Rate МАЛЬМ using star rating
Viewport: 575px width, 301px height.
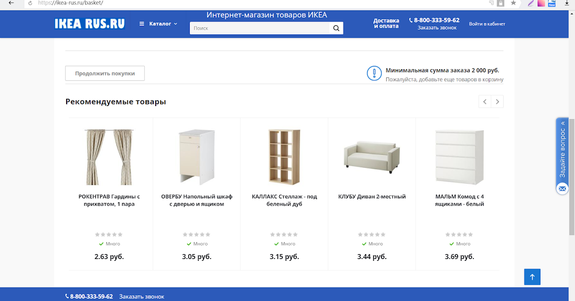point(460,235)
